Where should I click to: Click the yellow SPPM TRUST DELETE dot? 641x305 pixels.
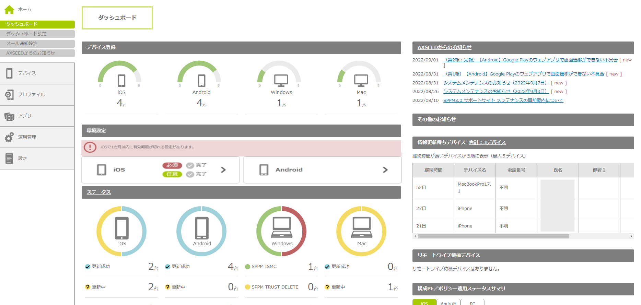tap(247, 287)
